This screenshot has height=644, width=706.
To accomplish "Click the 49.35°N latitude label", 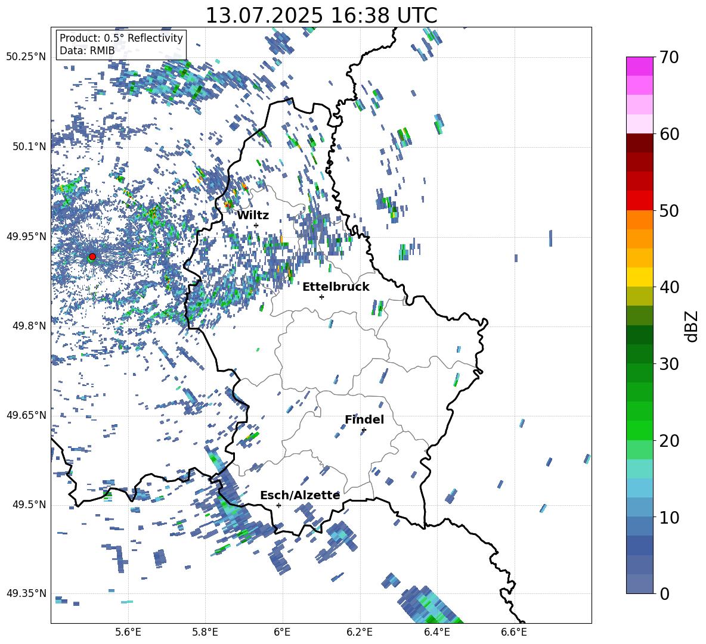I will pos(27,593).
